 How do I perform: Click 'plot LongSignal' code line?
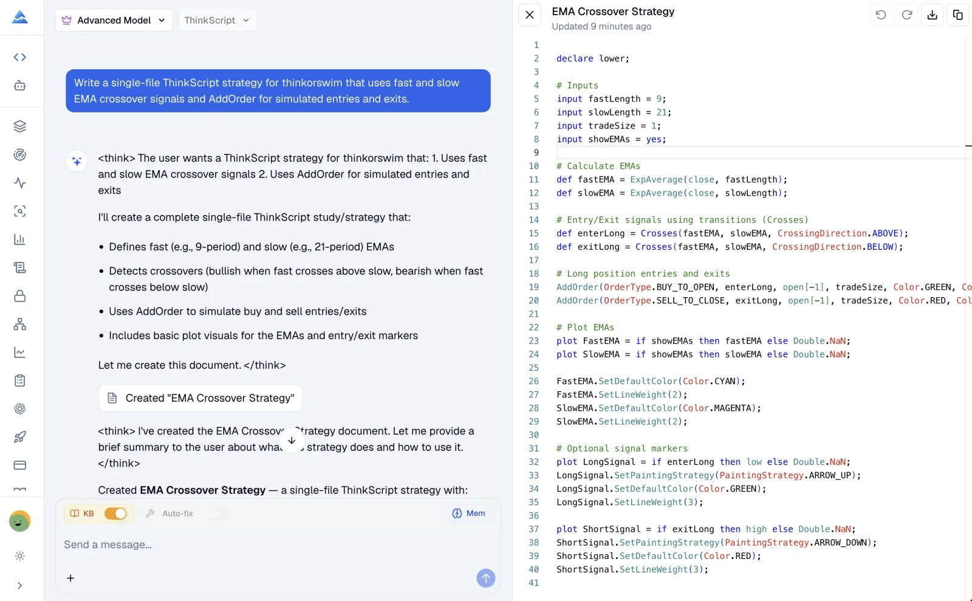[703, 462]
